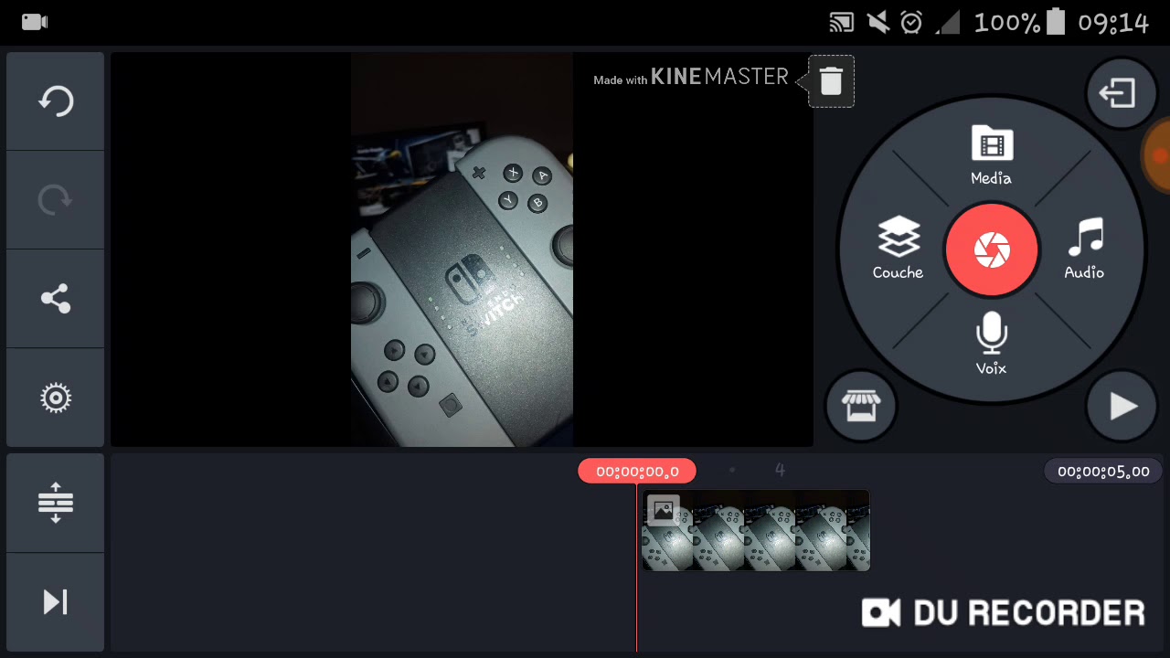This screenshot has height=658, width=1170.
Task: Play the video preview
Action: pyautogui.click(x=1122, y=407)
